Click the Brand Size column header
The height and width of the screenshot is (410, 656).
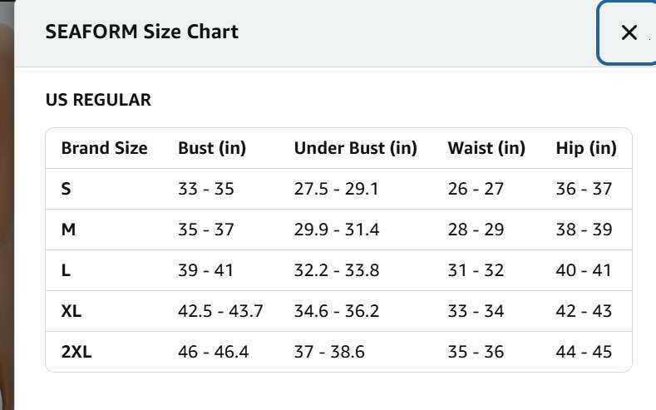pos(104,148)
